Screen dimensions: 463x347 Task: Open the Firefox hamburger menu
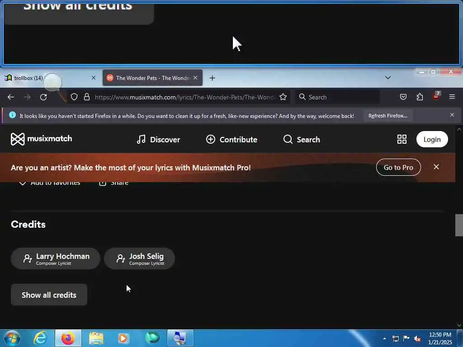point(452,97)
